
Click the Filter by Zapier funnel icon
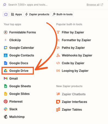(58, 32)
